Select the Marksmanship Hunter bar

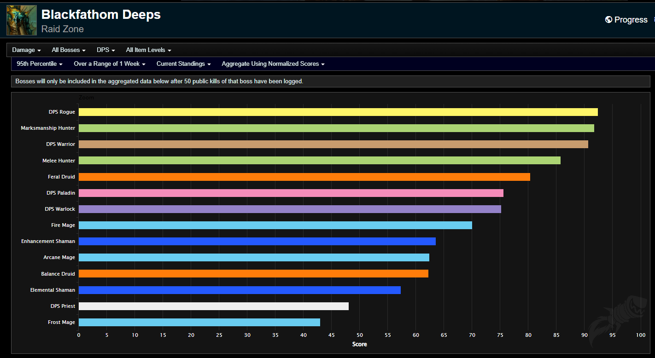336,128
